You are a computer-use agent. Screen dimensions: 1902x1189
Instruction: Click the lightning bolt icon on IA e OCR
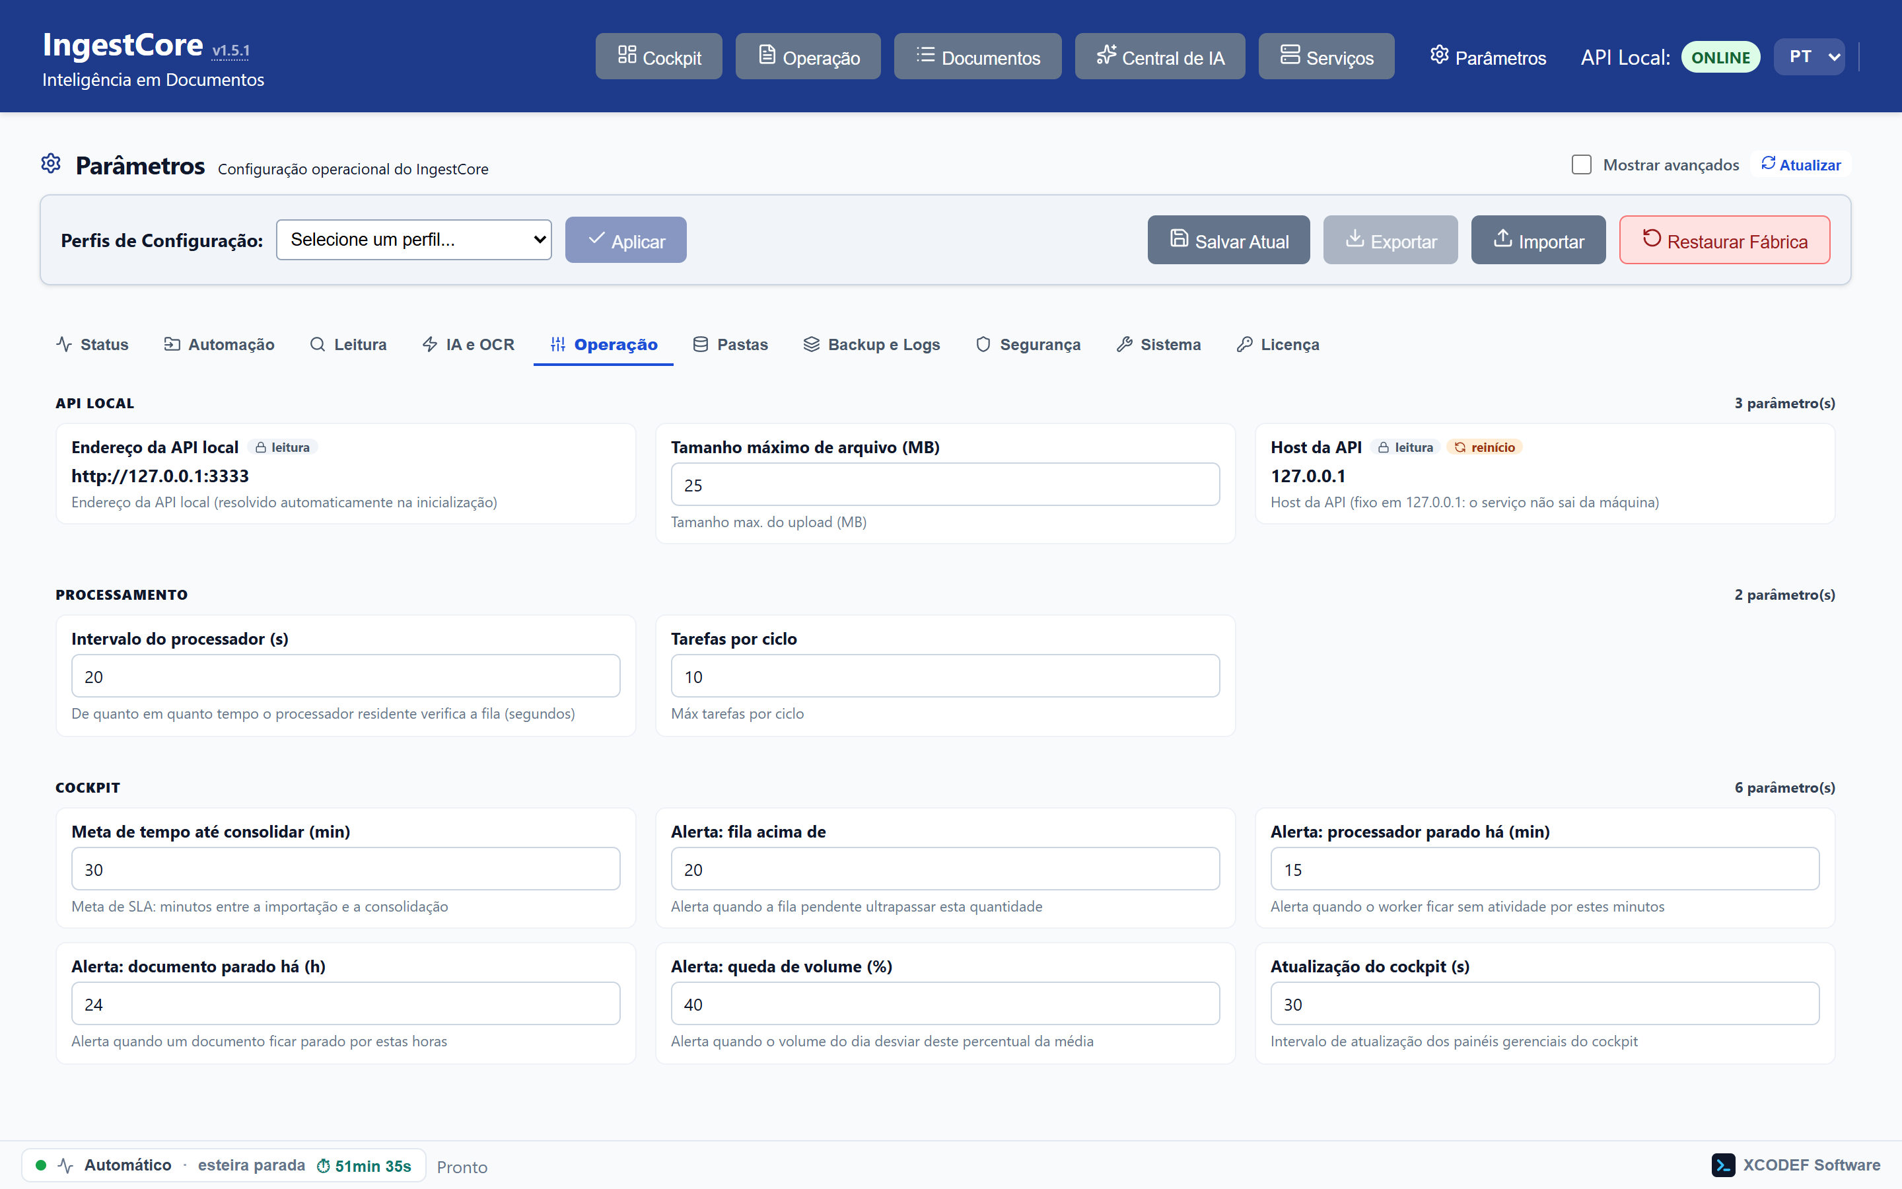point(430,344)
